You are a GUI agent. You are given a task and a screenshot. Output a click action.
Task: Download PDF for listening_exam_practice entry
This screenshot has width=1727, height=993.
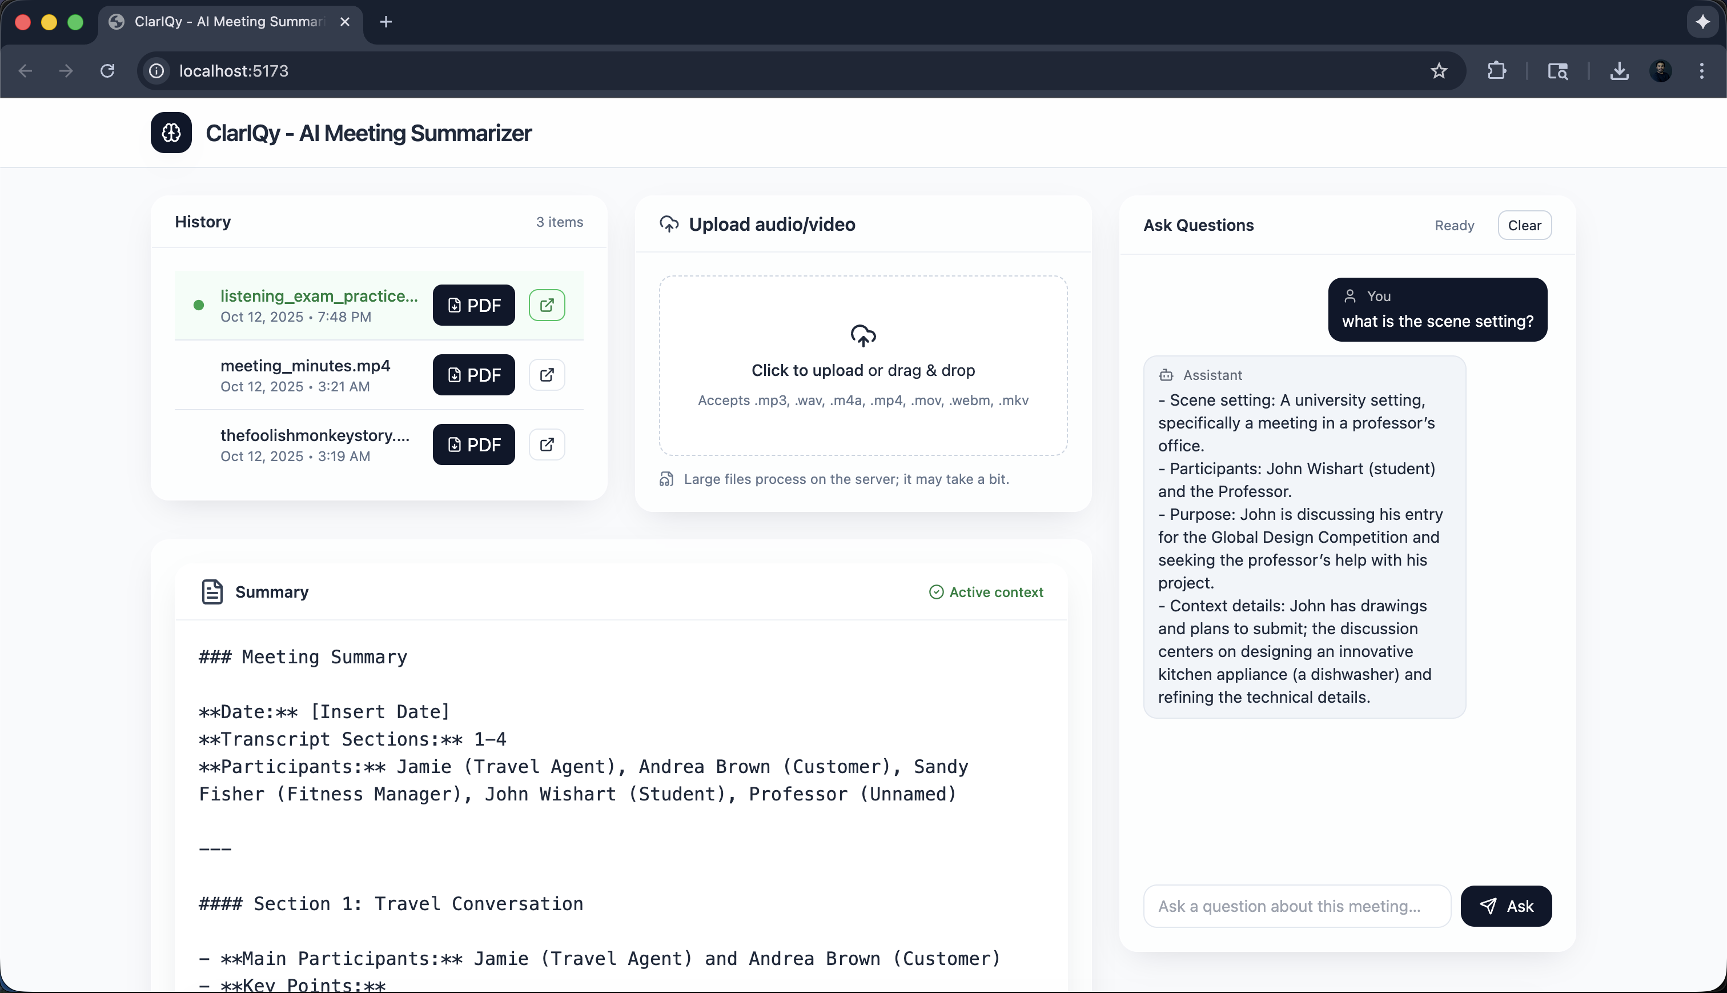473,305
